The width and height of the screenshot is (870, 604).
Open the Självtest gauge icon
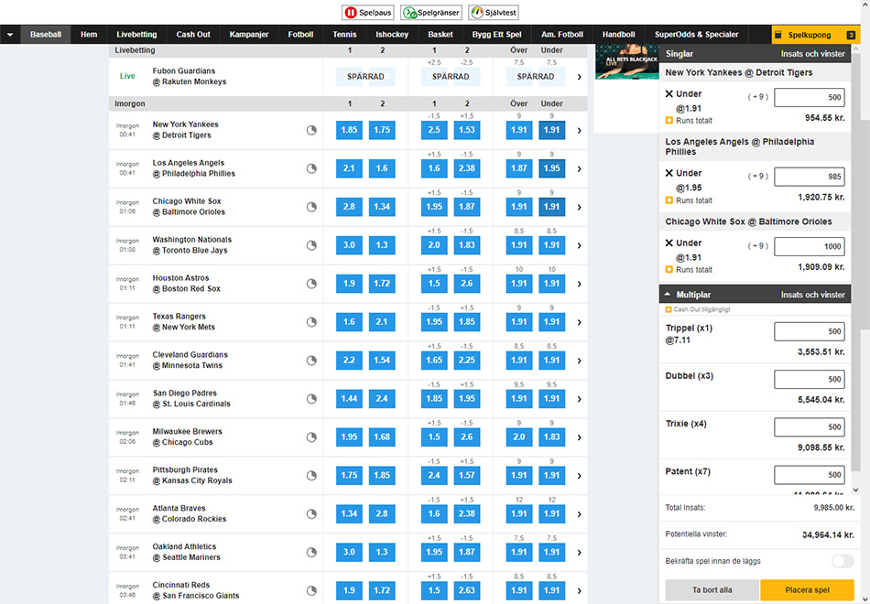[477, 13]
